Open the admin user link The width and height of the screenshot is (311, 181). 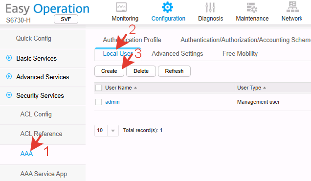pos(112,102)
